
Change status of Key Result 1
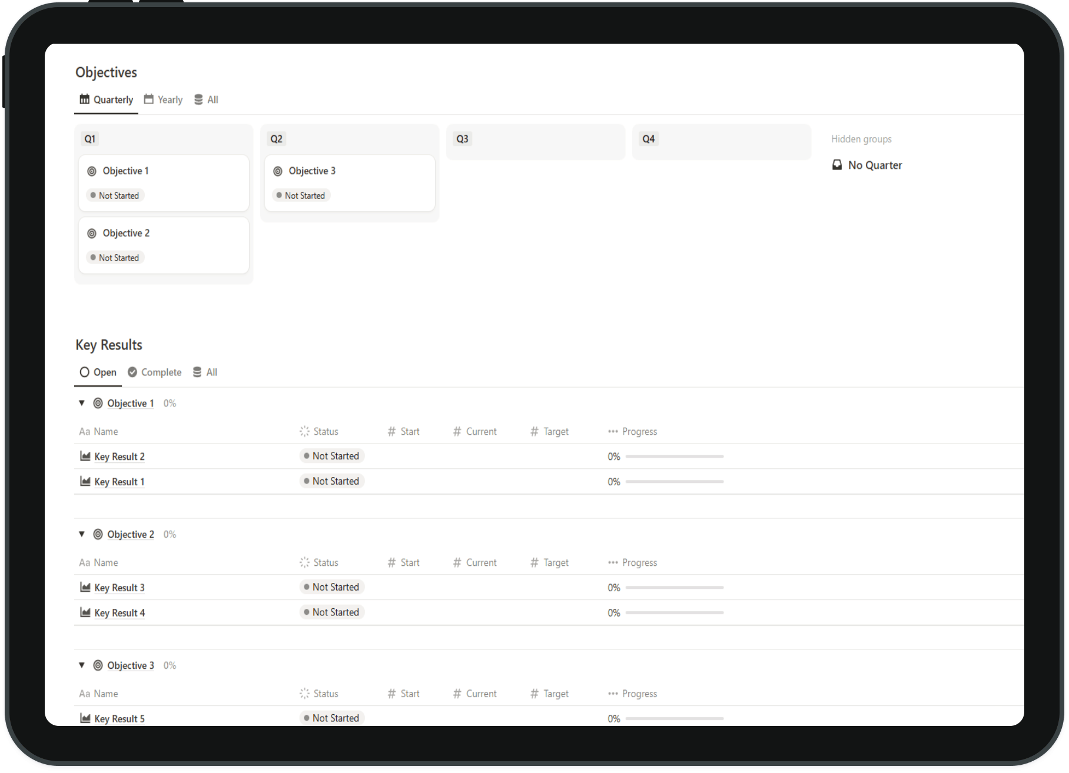coord(332,481)
